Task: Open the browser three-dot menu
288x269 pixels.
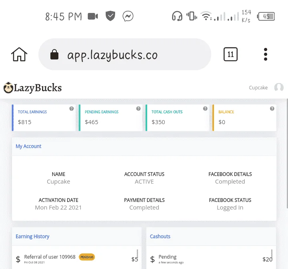Action: coord(266,54)
